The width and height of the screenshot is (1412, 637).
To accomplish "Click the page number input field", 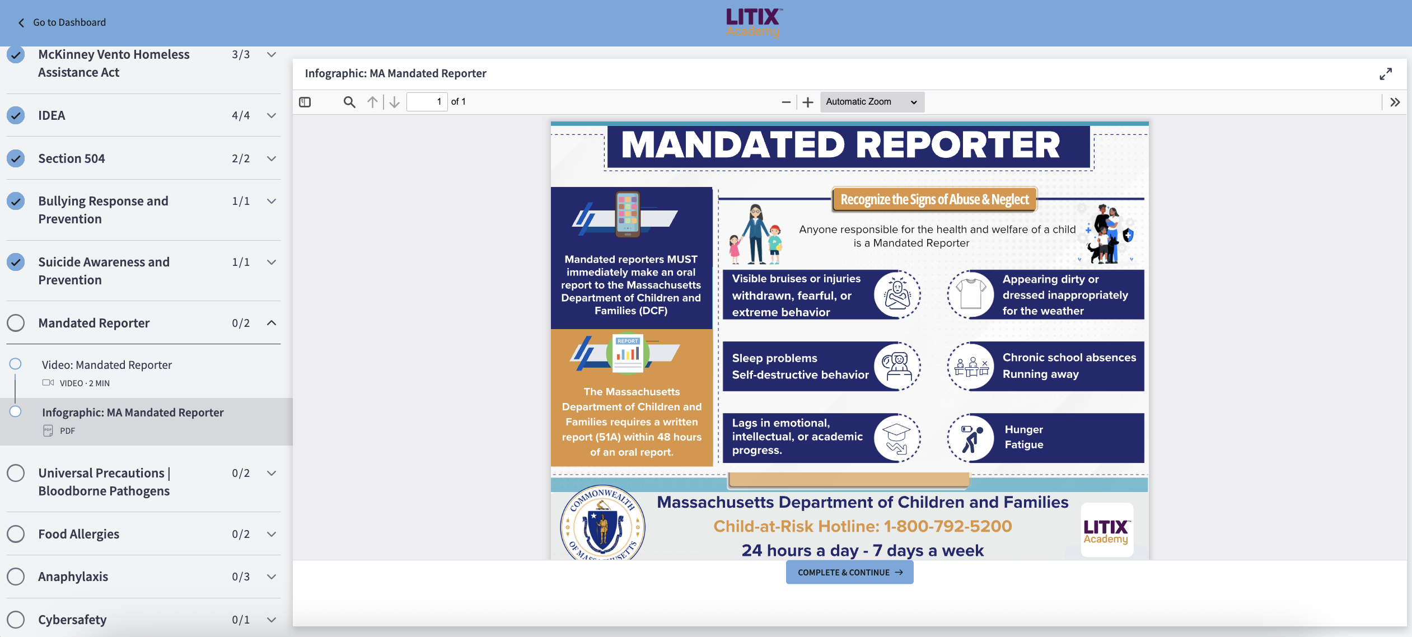I will click(427, 102).
